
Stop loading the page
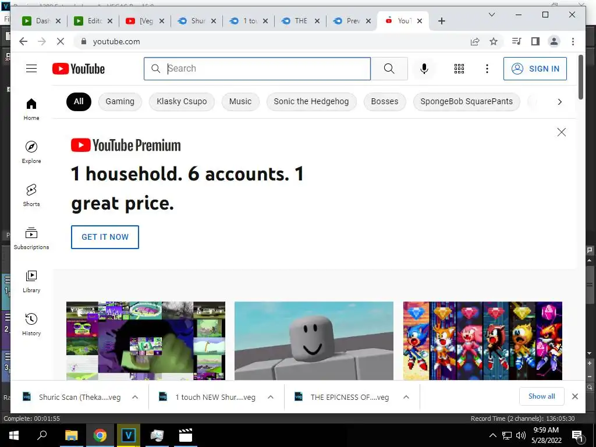point(61,41)
